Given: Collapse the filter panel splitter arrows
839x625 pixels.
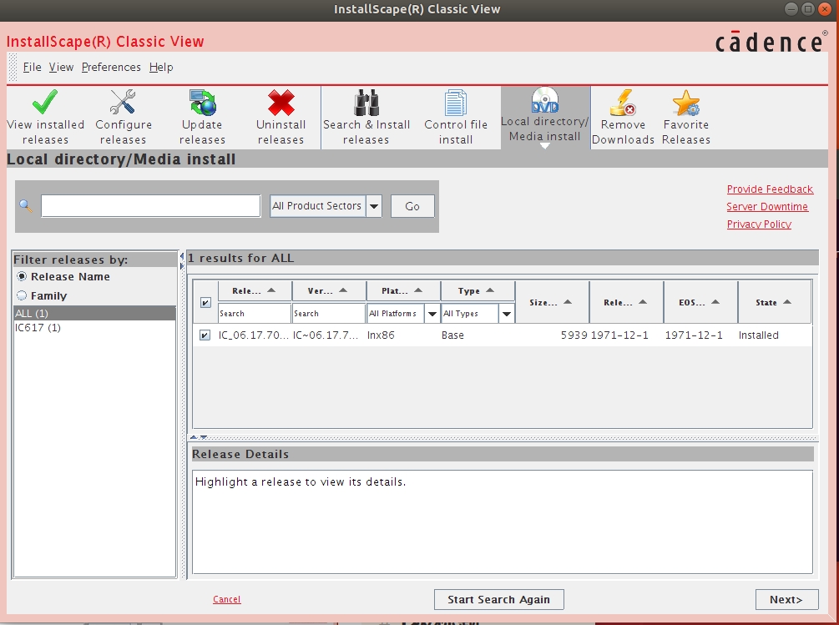Looking at the screenshot, I should pos(182,261).
